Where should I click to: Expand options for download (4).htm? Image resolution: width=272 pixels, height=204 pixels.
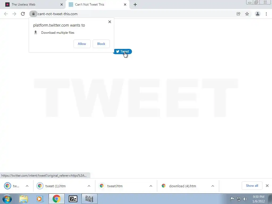[213, 186]
